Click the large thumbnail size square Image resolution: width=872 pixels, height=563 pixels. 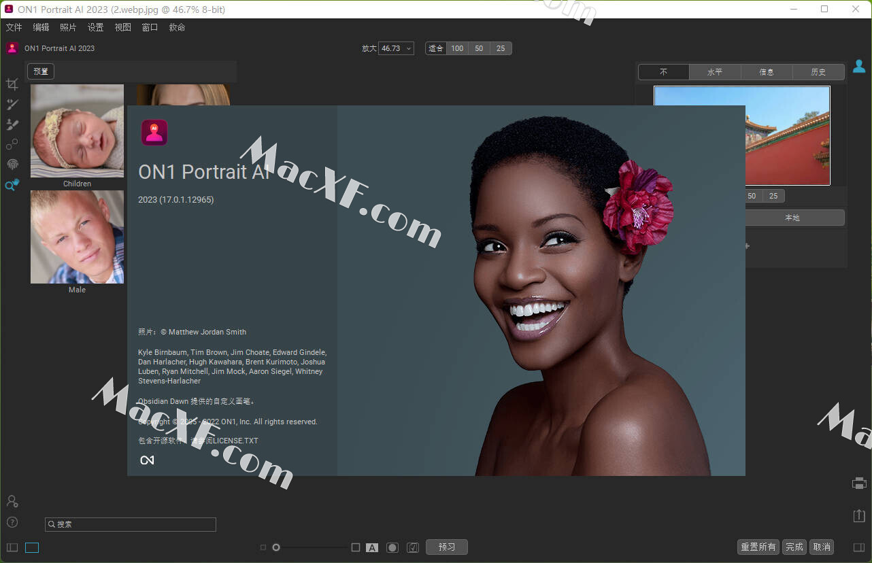[355, 547]
